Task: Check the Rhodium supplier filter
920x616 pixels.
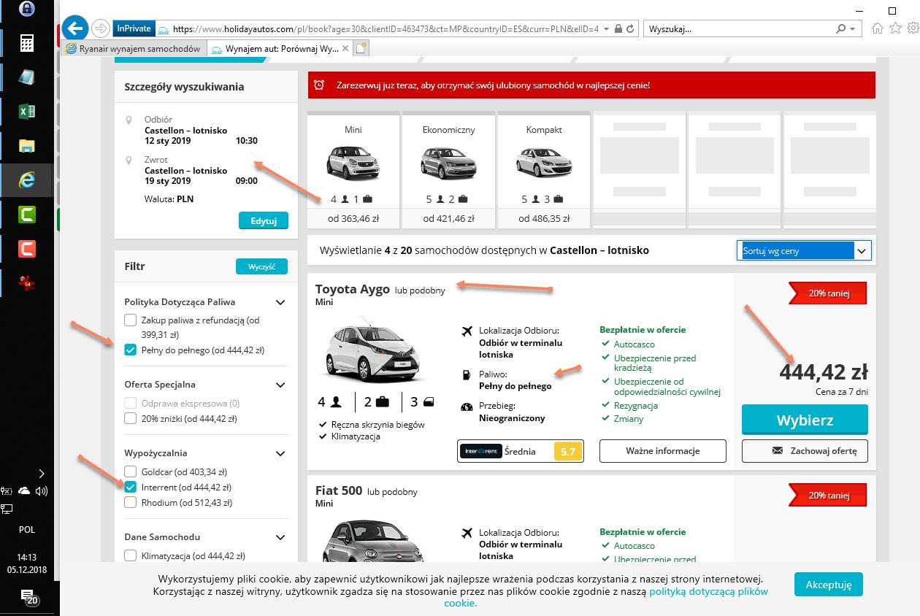Action: (x=131, y=502)
